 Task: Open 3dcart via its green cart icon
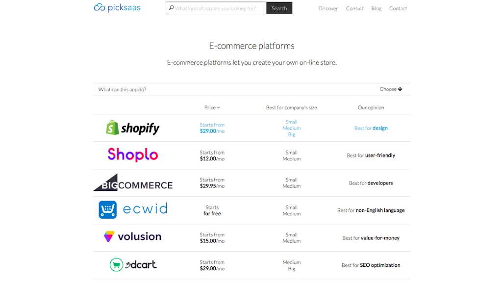[116, 264]
